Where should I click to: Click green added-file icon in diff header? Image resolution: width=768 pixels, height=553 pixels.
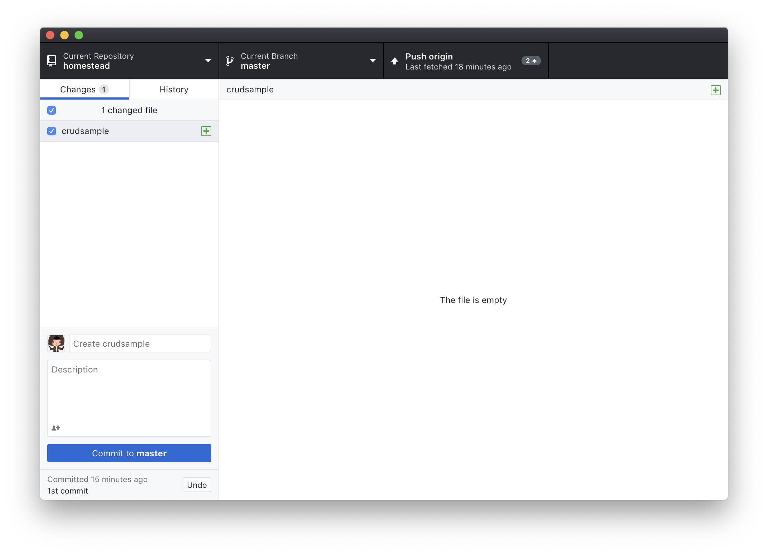pyautogui.click(x=715, y=90)
